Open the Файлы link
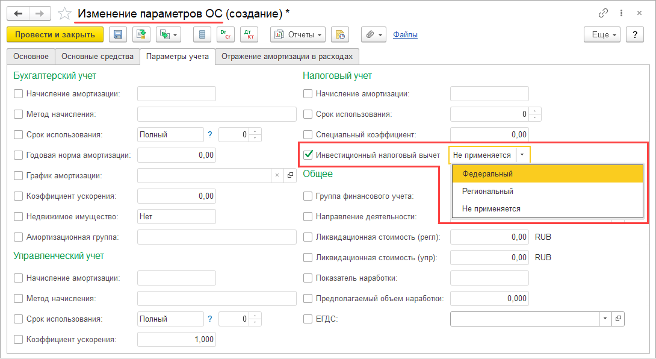This screenshot has width=656, height=359. tap(405, 35)
